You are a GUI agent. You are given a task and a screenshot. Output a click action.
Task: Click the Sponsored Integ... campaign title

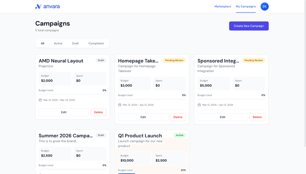218,61
